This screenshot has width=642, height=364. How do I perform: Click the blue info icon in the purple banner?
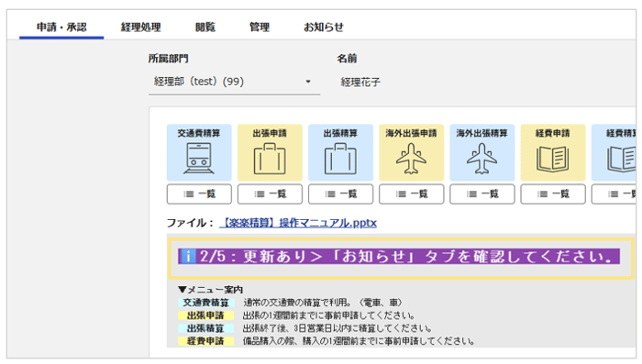pyautogui.click(x=188, y=257)
